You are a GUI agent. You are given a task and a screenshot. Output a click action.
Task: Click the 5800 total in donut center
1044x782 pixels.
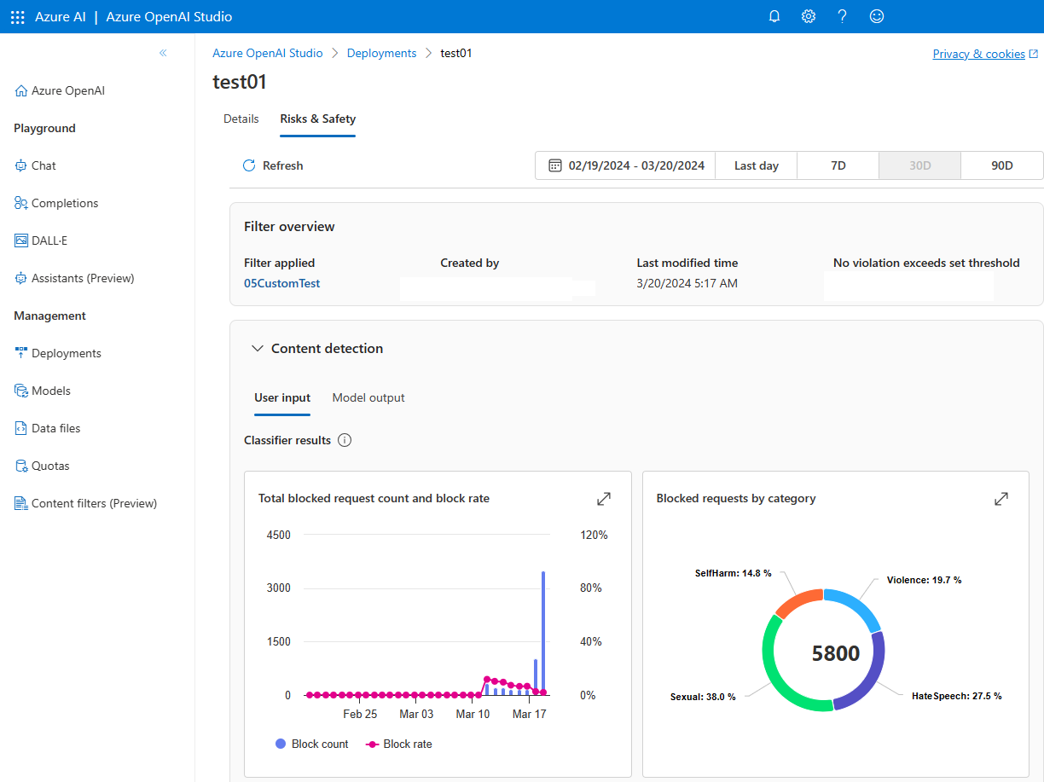click(x=836, y=654)
